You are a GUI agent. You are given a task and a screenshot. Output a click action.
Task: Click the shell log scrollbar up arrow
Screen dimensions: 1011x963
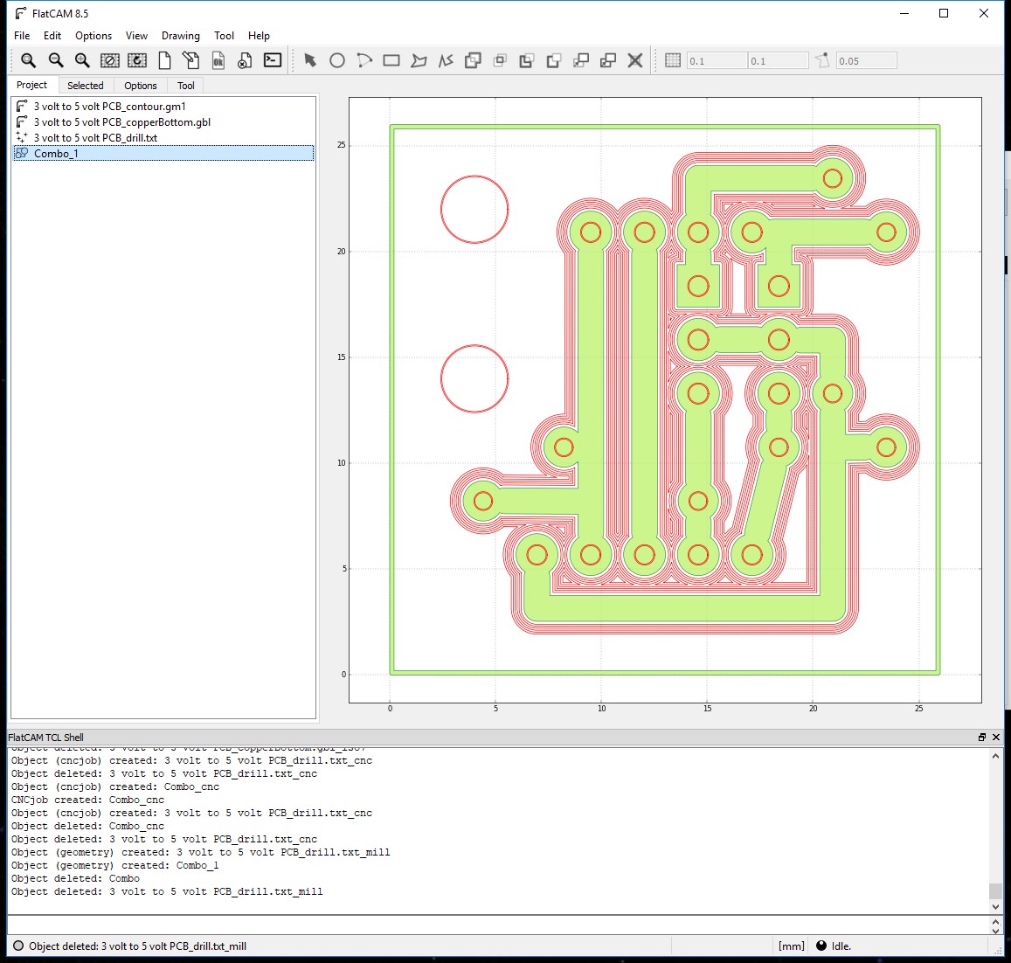point(995,756)
